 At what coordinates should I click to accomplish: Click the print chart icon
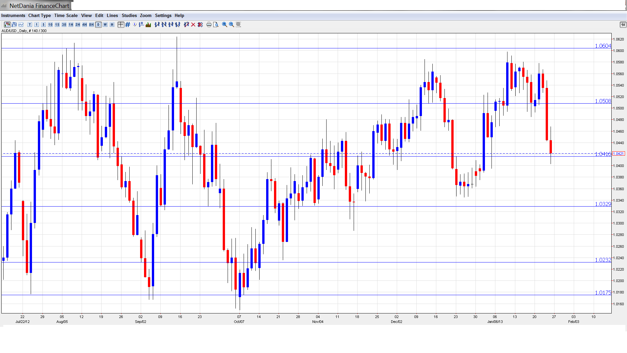(209, 25)
